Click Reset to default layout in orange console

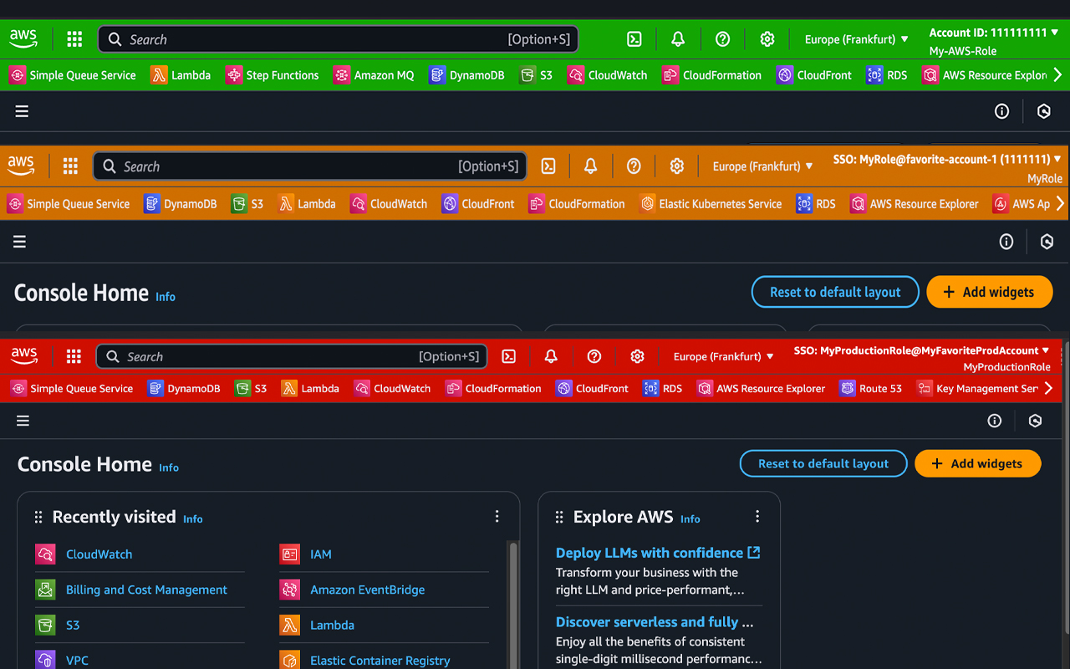pos(835,292)
